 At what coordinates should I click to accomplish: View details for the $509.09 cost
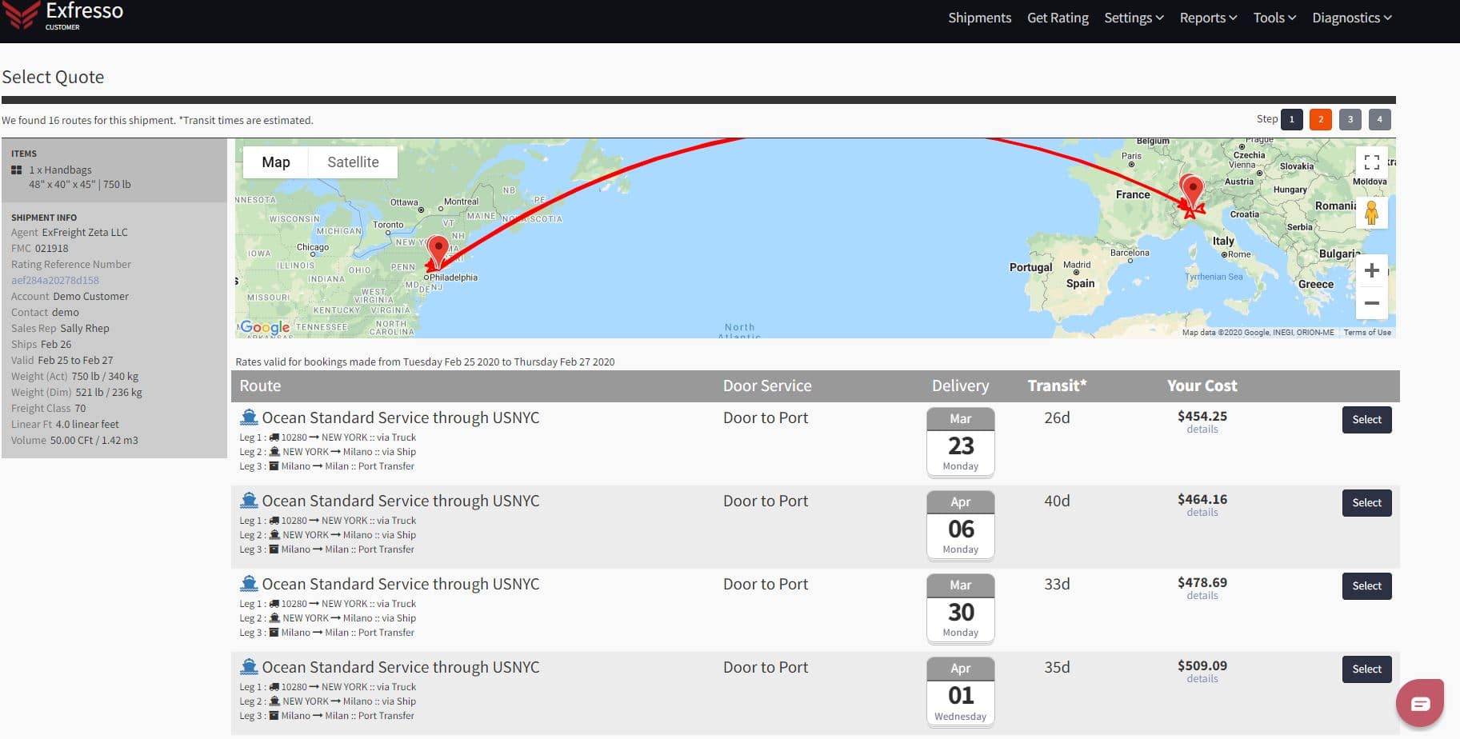(1202, 679)
